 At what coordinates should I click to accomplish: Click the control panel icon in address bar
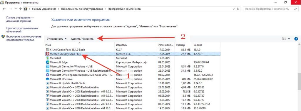[25, 9]
